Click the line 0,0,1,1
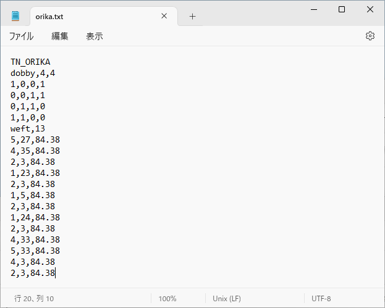385x308 pixels. click(x=28, y=95)
